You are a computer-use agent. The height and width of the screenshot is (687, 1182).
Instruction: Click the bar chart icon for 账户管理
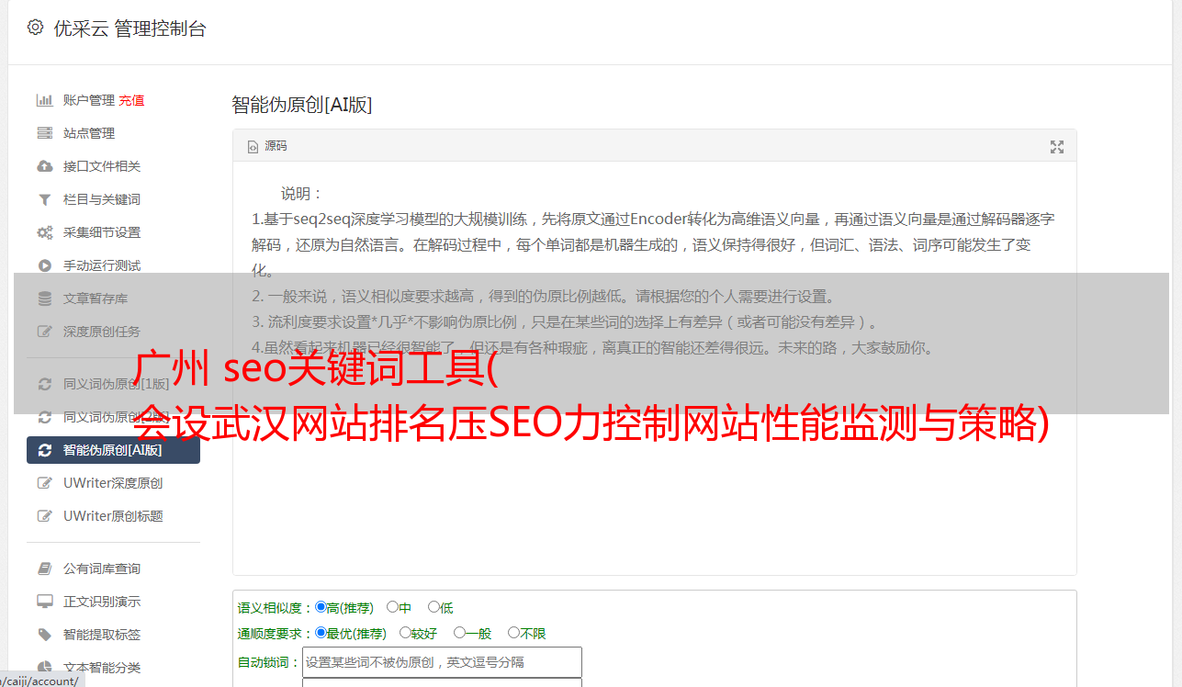click(x=44, y=100)
